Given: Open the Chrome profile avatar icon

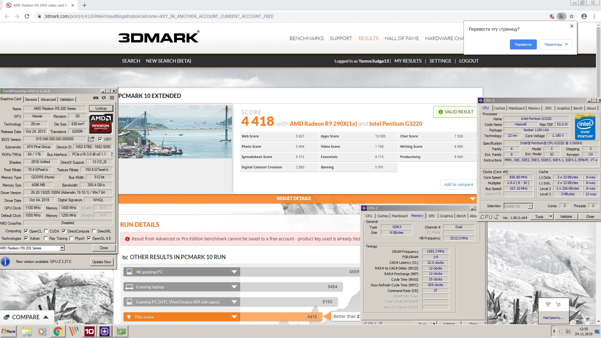Looking at the screenshot, I should click(584, 16).
